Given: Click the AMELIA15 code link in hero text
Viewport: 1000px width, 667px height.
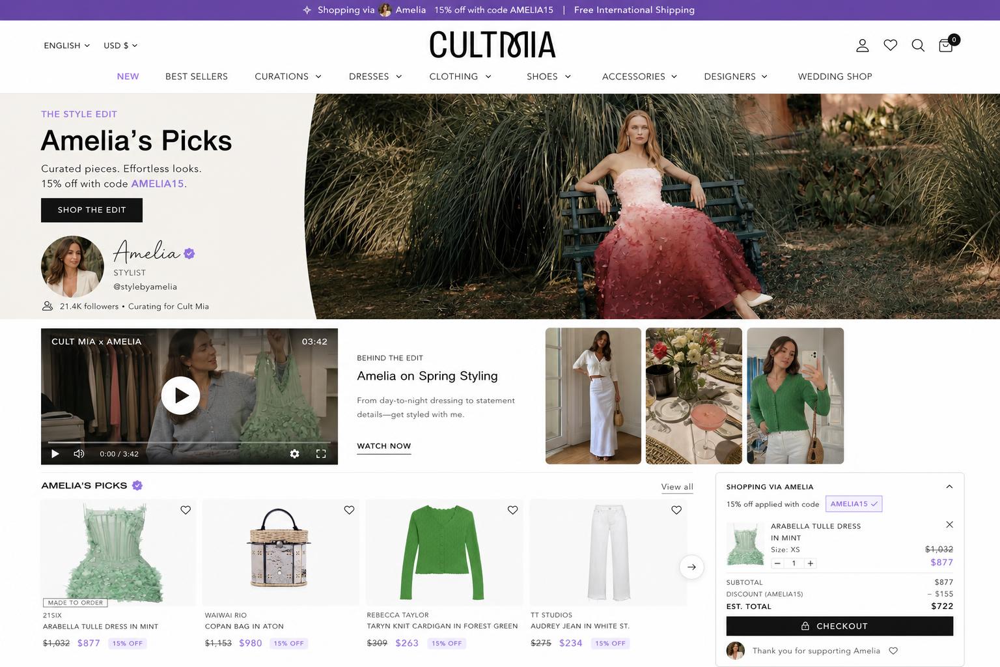Looking at the screenshot, I should click(158, 184).
